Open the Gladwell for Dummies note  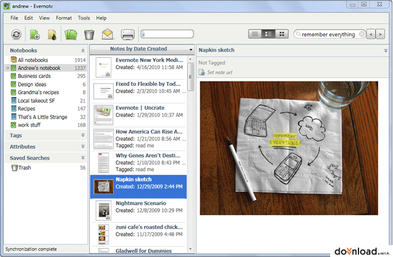(x=139, y=250)
